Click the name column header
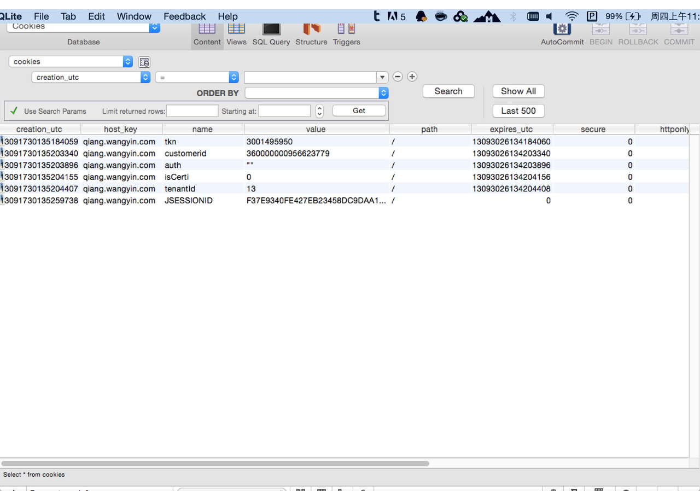700x491 pixels. point(202,129)
